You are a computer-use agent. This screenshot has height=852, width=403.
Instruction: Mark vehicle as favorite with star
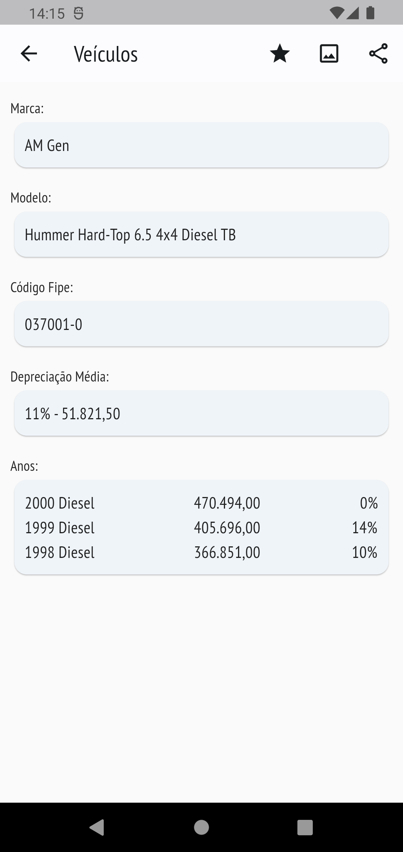[x=279, y=53]
